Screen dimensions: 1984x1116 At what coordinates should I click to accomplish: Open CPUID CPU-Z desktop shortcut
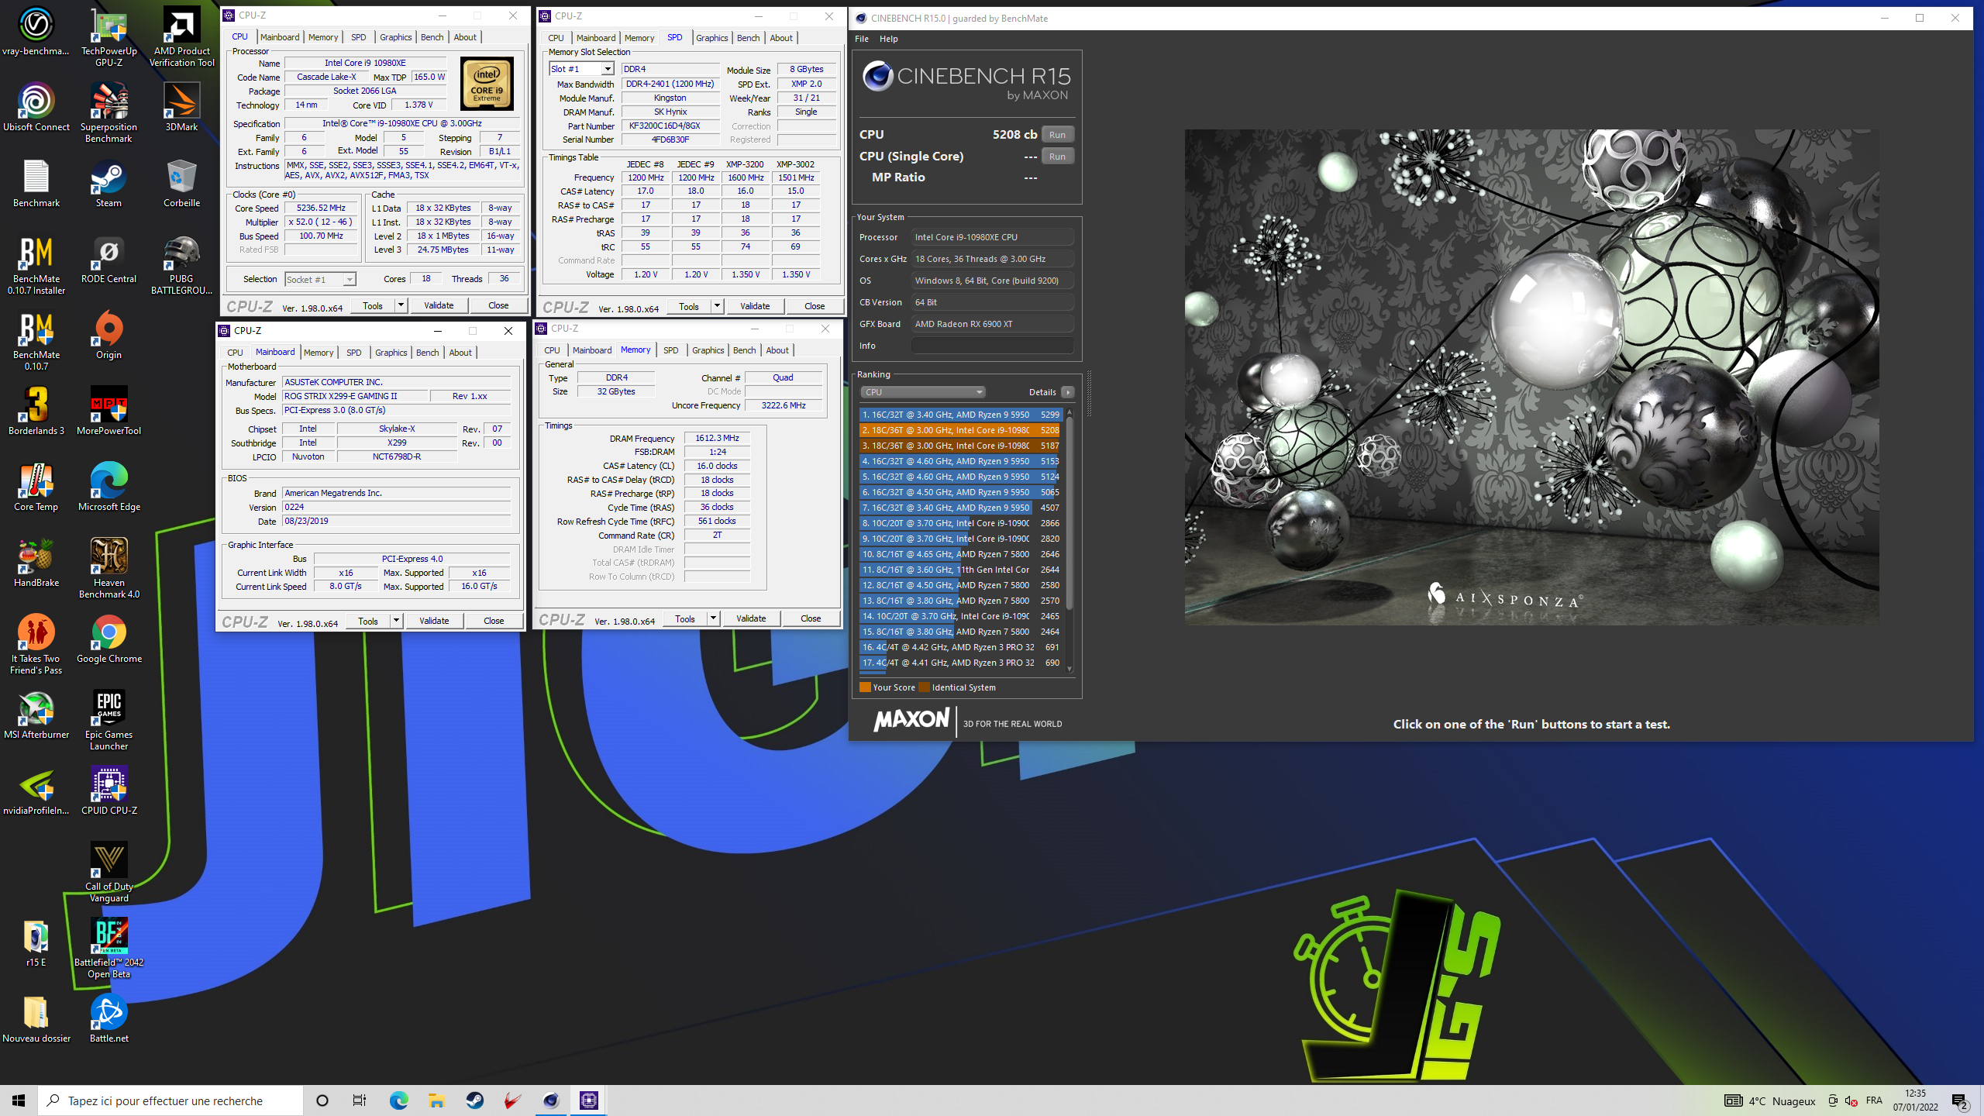pos(108,790)
